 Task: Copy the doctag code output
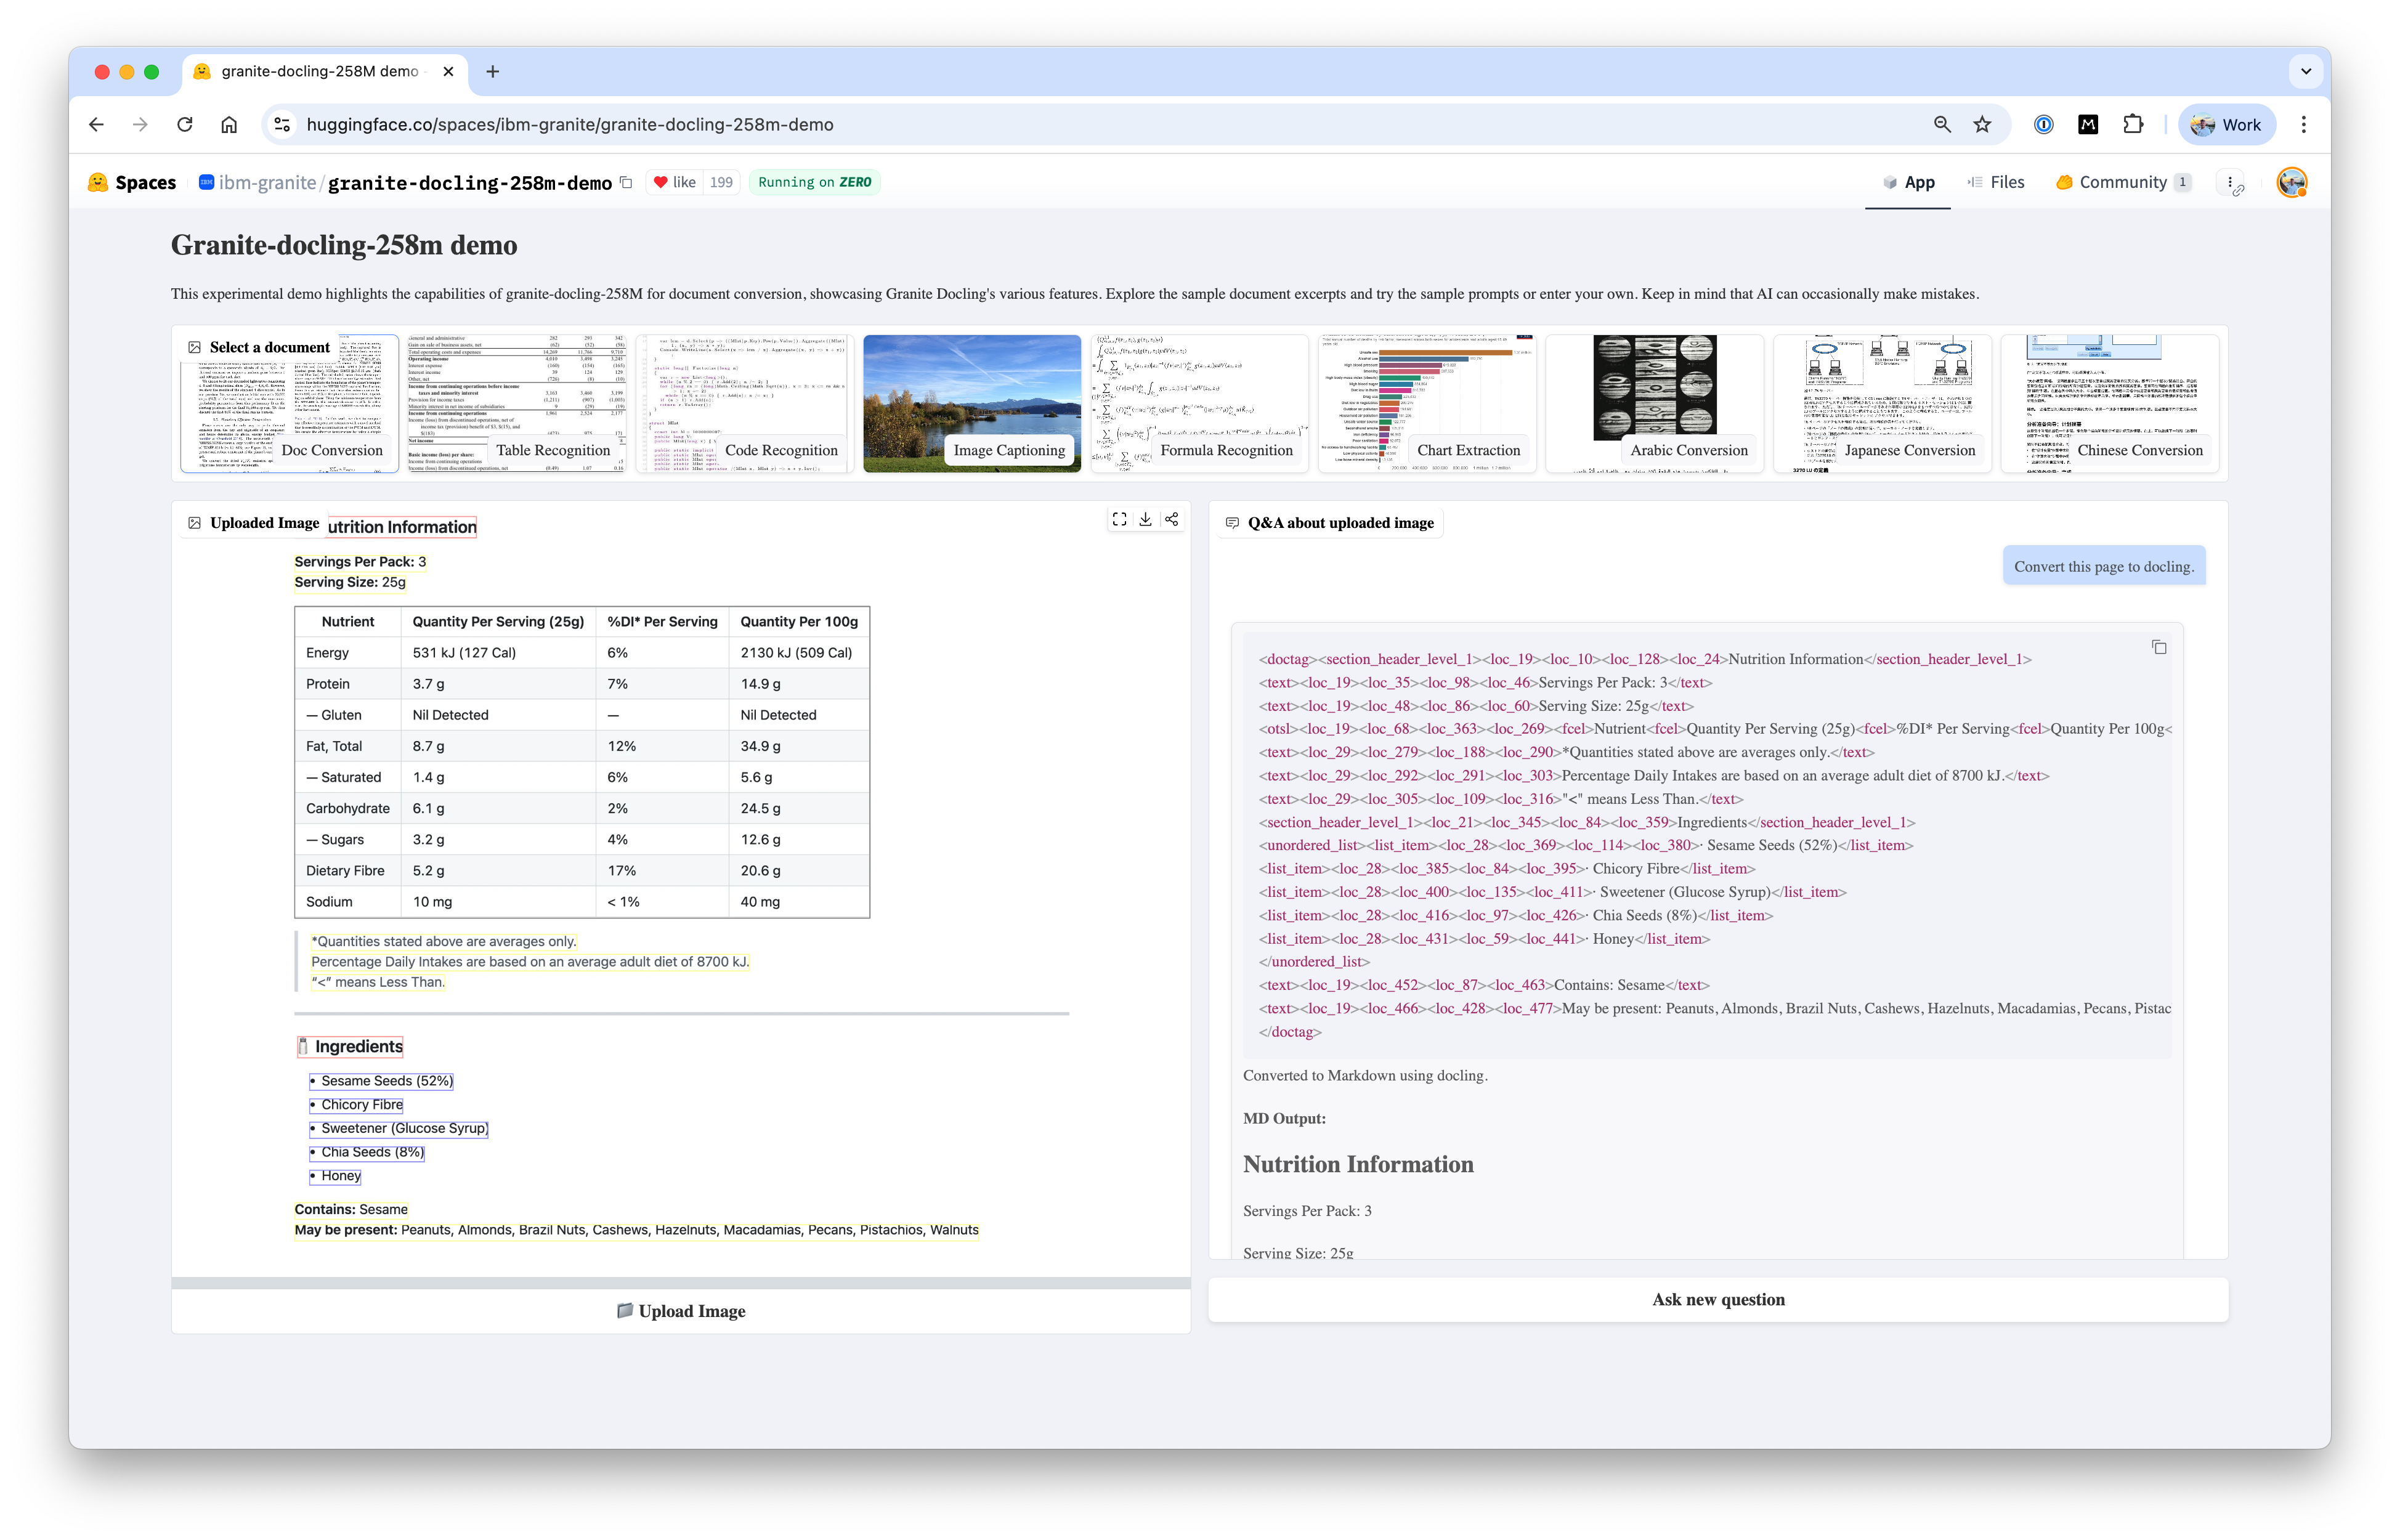click(x=2159, y=647)
